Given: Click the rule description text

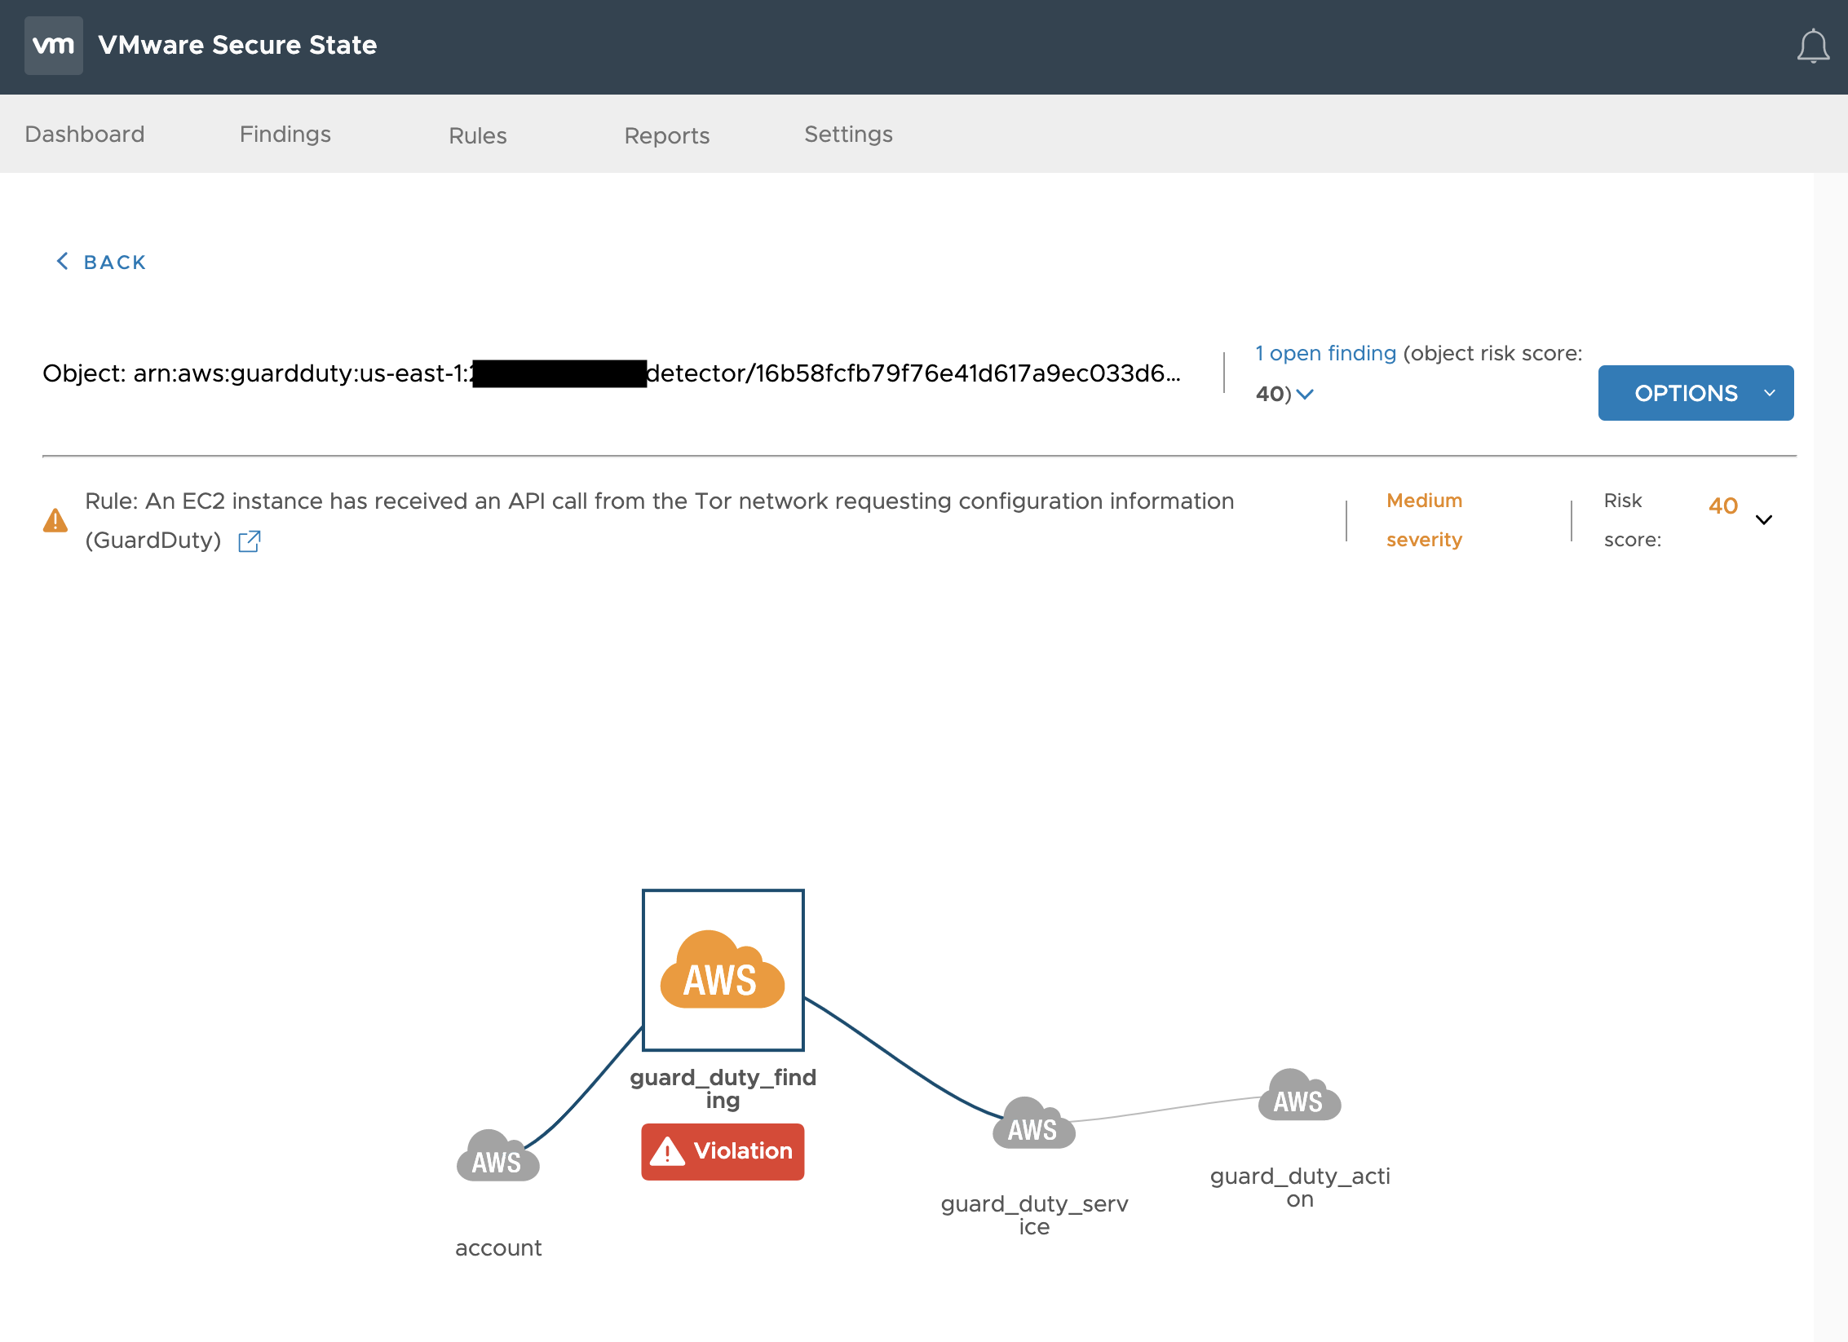Looking at the screenshot, I should [659, 520].
